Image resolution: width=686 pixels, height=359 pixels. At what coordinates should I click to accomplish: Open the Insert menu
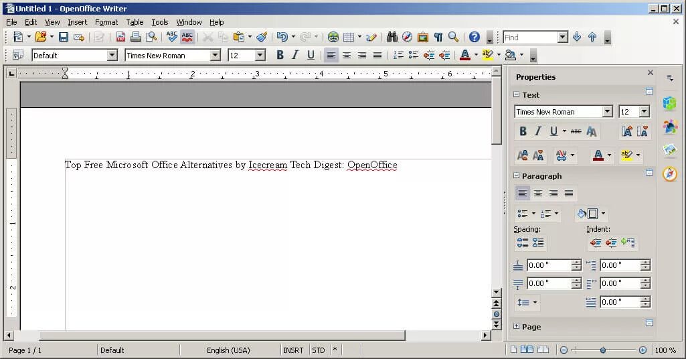[77, 22]
